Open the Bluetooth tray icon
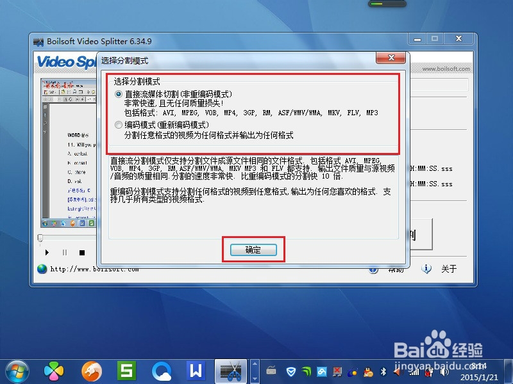 click(383, 372)
